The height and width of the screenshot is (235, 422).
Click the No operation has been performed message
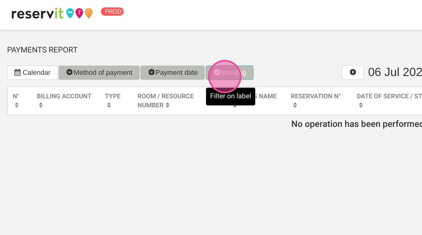tap(356, 124)
